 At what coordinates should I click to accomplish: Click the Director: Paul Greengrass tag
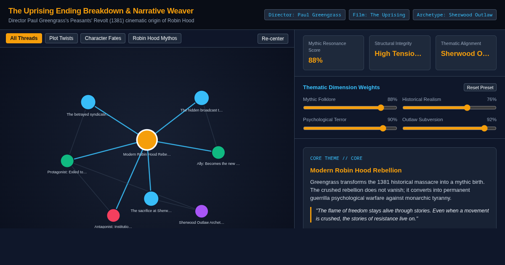305,15
